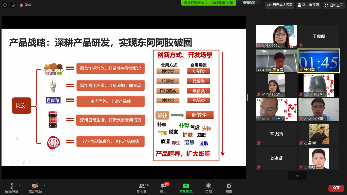Viewport: 347px width, 195px height.
Task: Click 增加食用场景，涉猎深加工即食品 box
Action: 111,86
